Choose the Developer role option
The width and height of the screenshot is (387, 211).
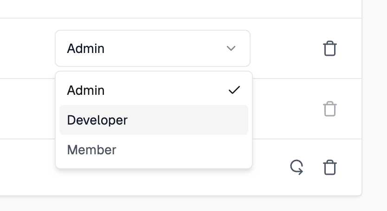click(154, 120)
